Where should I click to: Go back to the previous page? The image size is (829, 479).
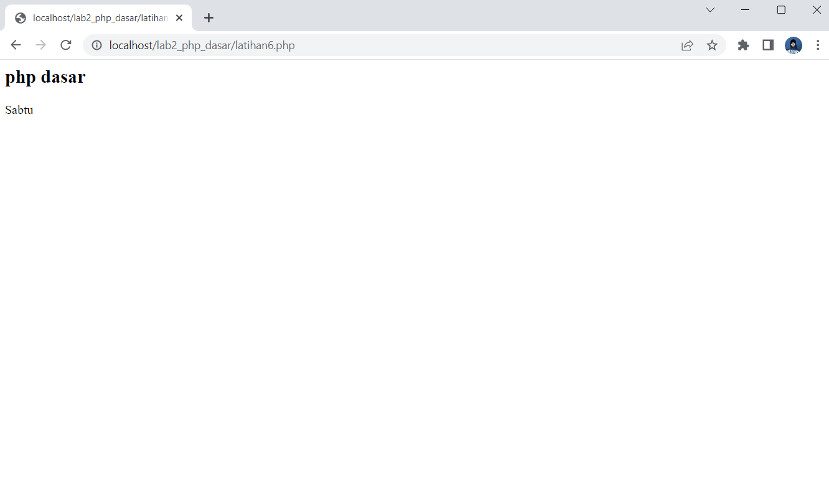click(16, 45)
